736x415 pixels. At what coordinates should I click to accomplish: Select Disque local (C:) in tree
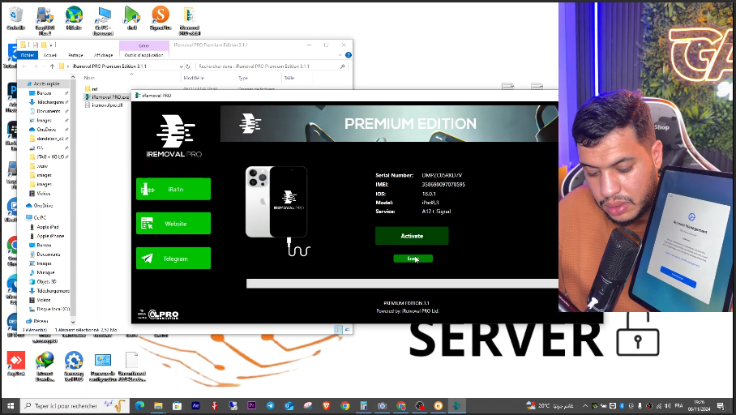[x=53, y=309]
